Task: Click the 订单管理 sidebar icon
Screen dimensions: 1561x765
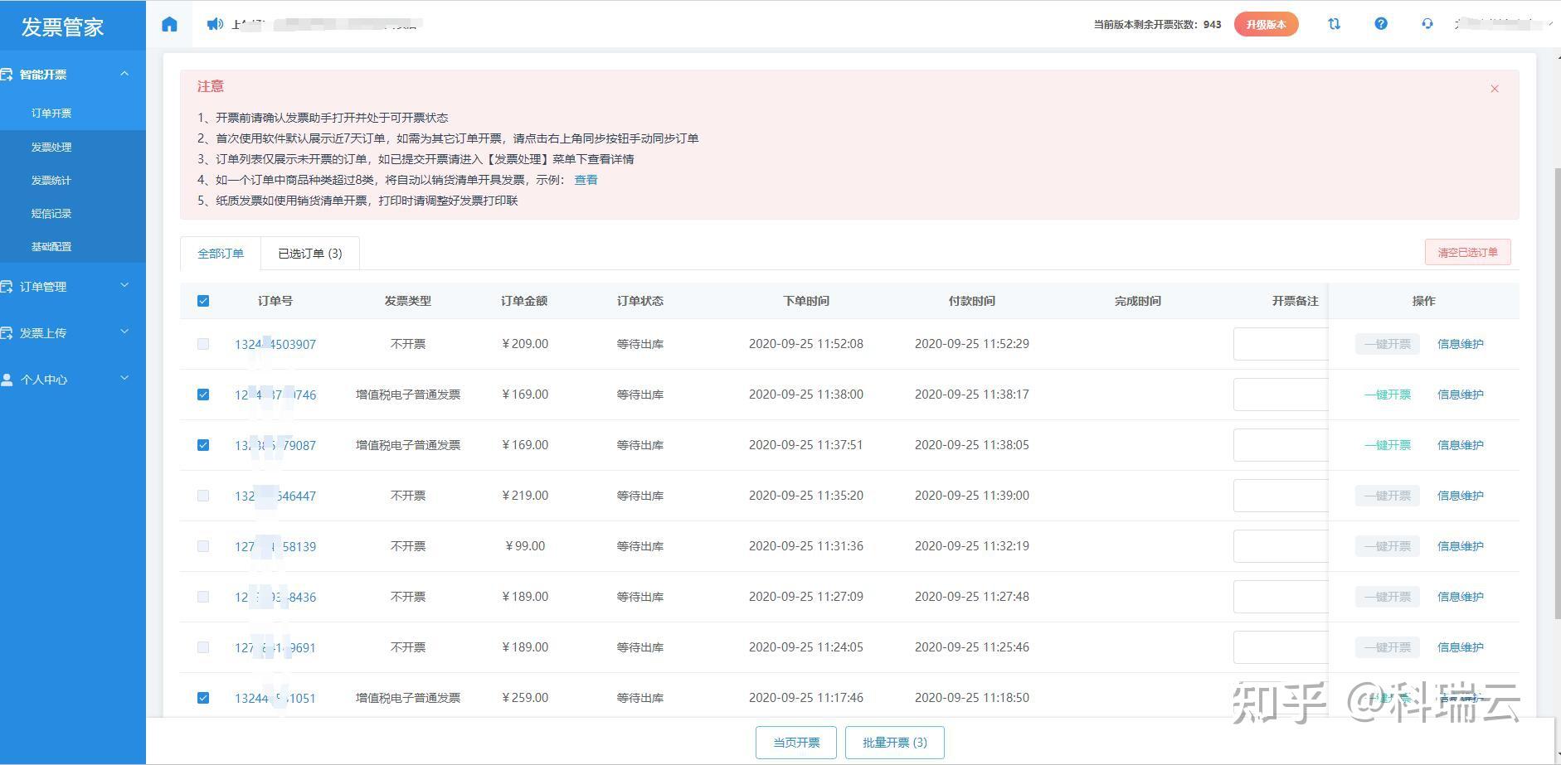Action: tap(7, 287)
